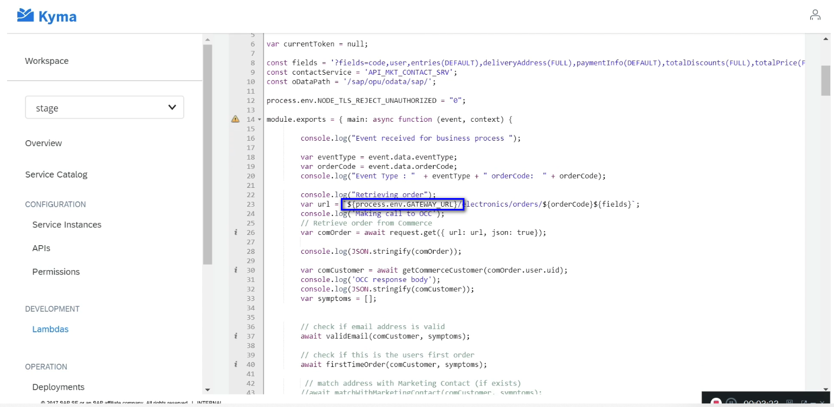
Task: Click 'var eventType = event.data.eventType' line
Action: [379, 157]
